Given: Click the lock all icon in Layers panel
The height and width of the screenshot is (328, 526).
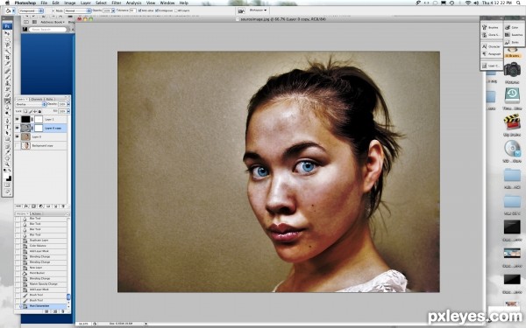Looking at the screenshot, I should tap(40, 111).
